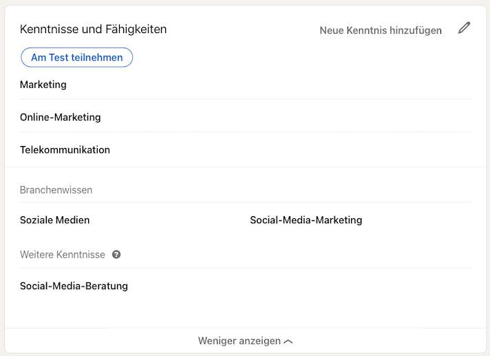This screenshot has height=356, width=490.
Task: Select the Online-Marketing skill
Action: tap(61, 117)
